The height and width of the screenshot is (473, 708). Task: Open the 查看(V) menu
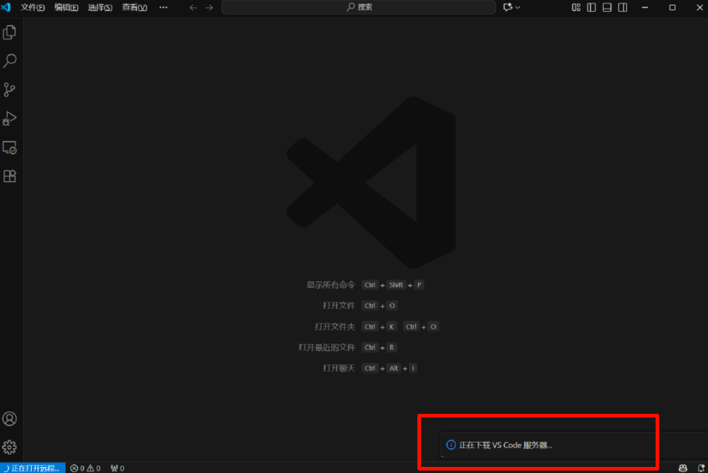pyautogui.click(x=135, y=8)
